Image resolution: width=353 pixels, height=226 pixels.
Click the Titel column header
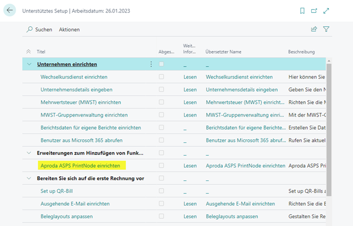coord(41,52)
